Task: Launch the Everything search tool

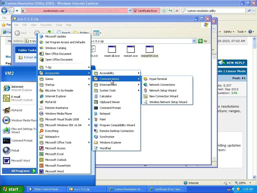Action: point(64,131)
